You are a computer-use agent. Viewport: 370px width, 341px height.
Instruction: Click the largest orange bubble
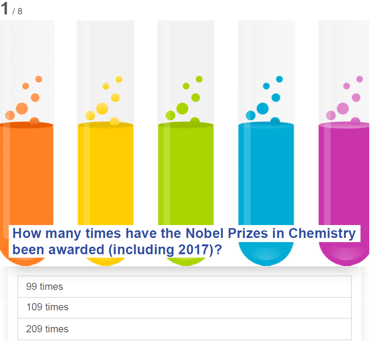22,108
